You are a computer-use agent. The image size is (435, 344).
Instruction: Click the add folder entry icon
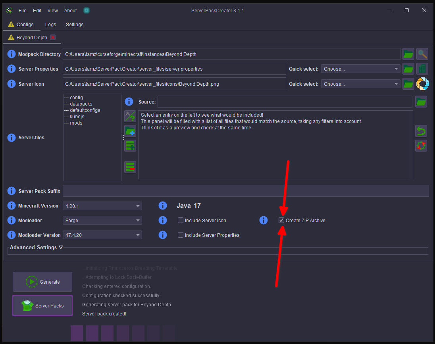click(x=130, y=131)
